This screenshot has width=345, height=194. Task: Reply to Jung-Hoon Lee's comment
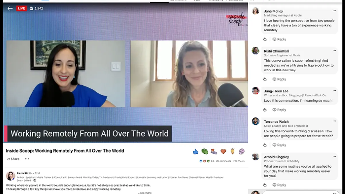(279, 110)
